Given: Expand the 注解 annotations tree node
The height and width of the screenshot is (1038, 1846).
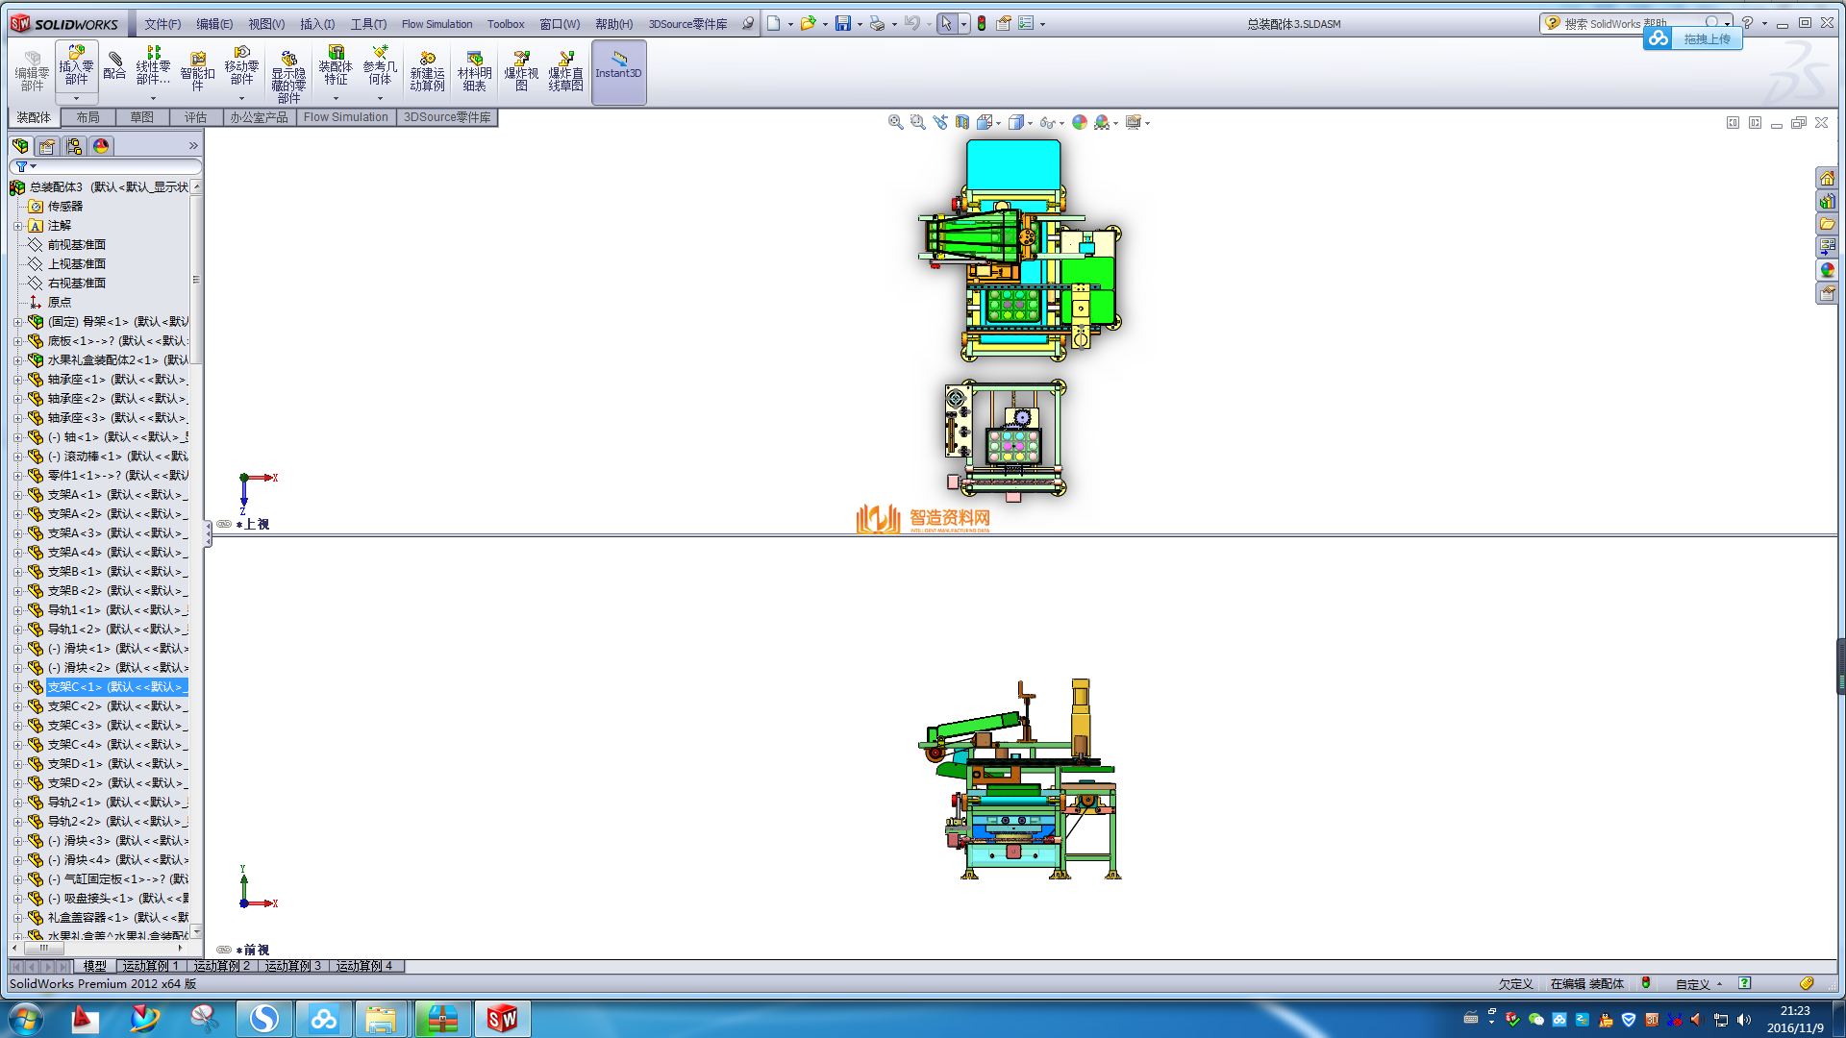Looking at the screenshot, I should pos(17,226).
